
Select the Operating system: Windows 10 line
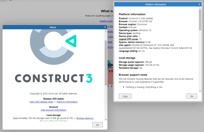pyautogui.click(x=135, y=30)
